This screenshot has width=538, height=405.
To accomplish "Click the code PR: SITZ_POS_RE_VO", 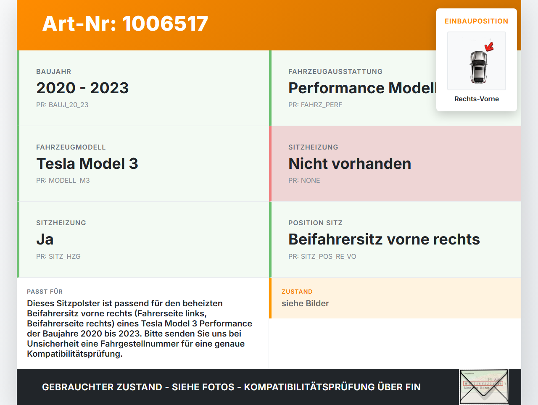I will tap(322, 256).
